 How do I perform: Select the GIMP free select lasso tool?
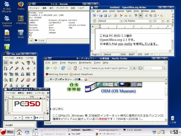17,63
